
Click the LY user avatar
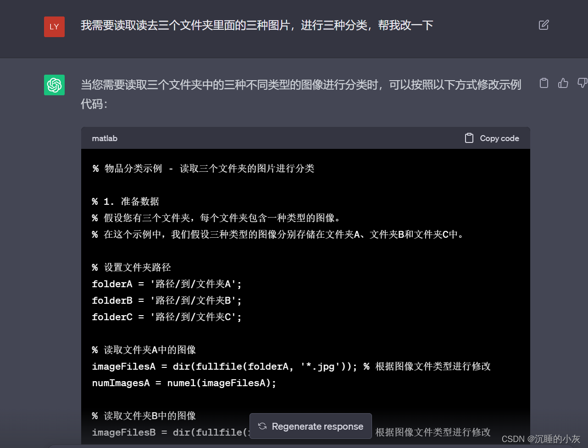pyautogui.click(x=54, y=27)
